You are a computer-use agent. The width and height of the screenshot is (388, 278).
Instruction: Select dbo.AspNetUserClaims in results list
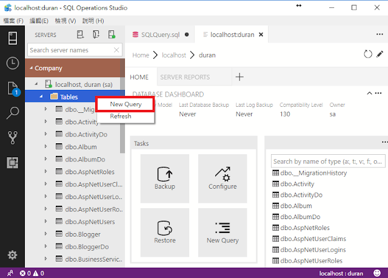[309, 239]
